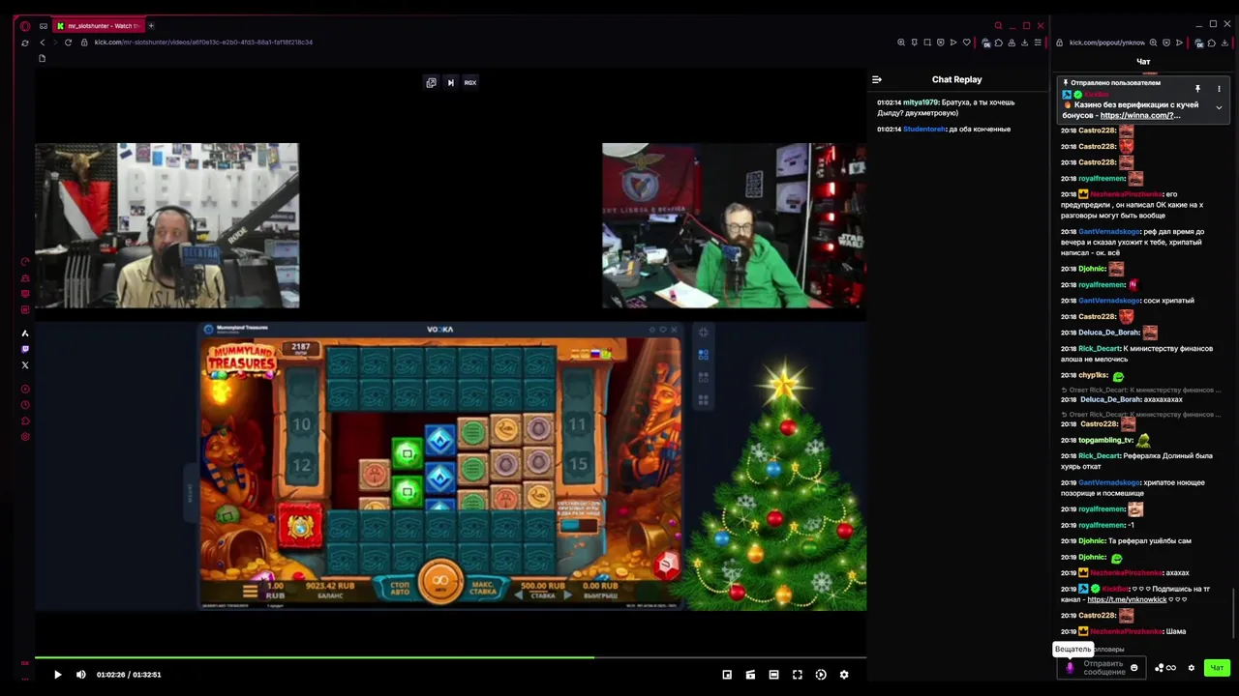Click the shield ad blocker icon in main toolbar
Viewport: 1239px width, 696px height.
click(940, 43)
